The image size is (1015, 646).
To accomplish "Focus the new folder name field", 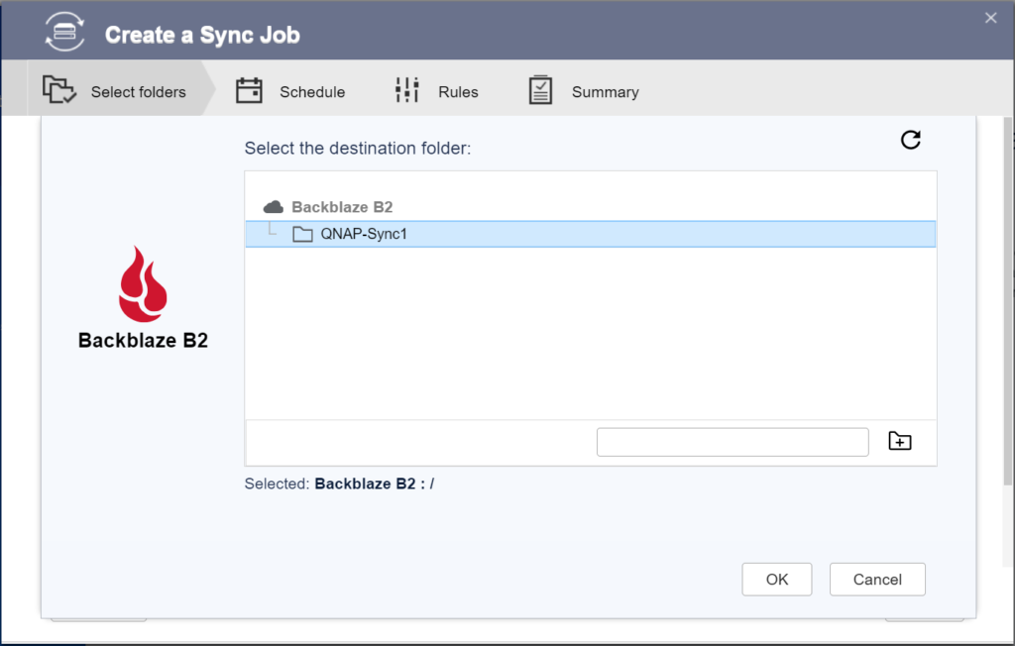I will coord(733,442).
